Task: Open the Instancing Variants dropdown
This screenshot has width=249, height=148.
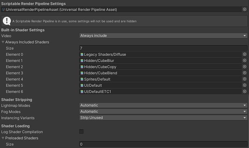Action: (x=163, y=118)
